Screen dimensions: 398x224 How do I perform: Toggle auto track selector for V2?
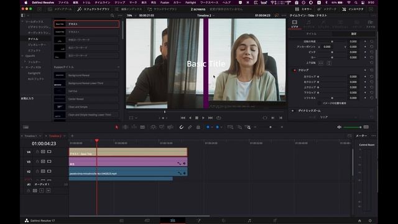43,172
